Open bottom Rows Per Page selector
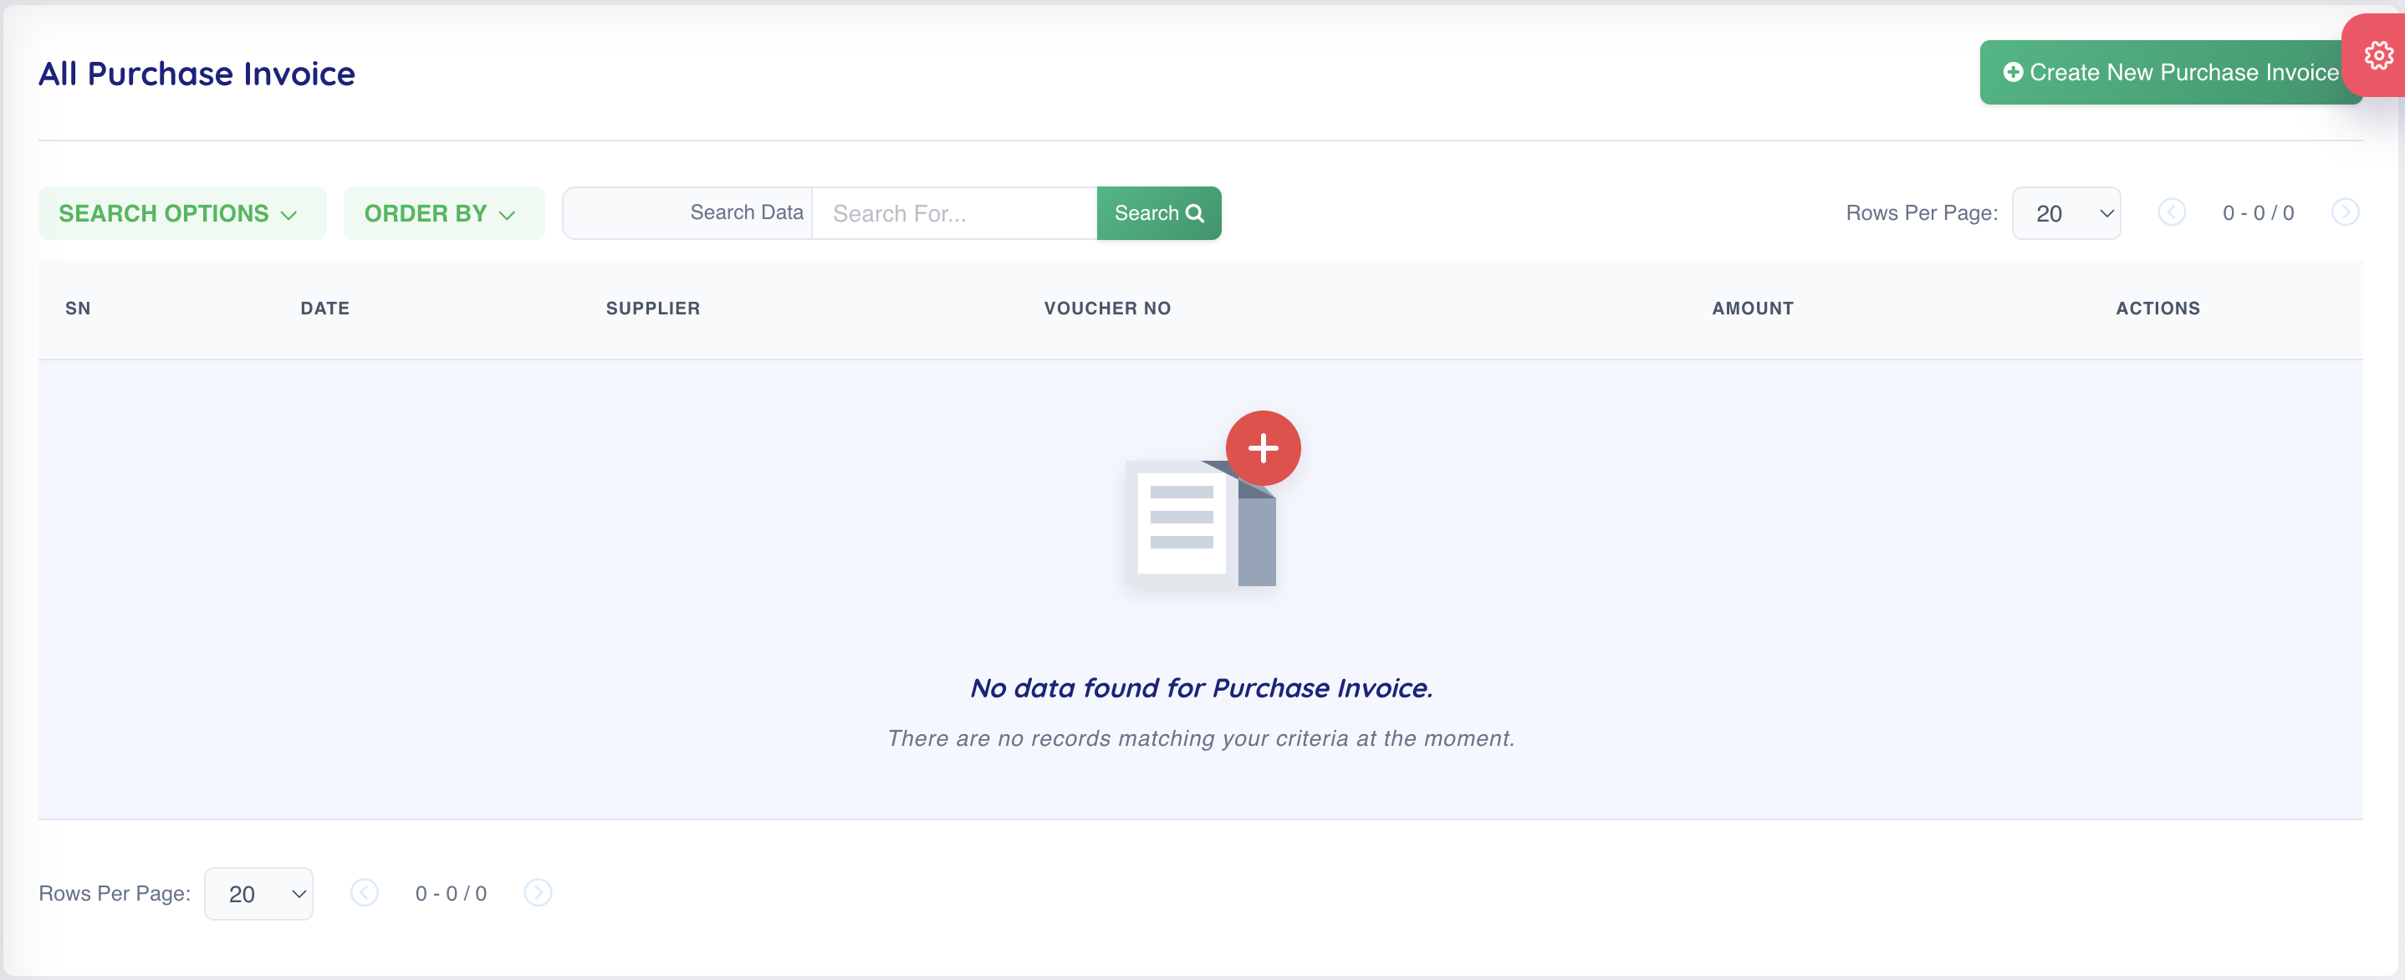Image resolution: width=2405 pixels, height=980 pixels. pos(258,893)
